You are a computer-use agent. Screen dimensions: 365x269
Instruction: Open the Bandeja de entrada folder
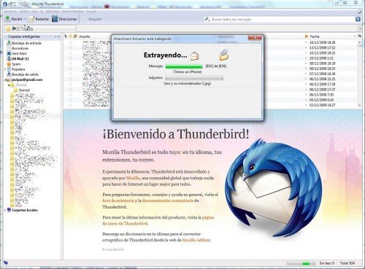24,43
